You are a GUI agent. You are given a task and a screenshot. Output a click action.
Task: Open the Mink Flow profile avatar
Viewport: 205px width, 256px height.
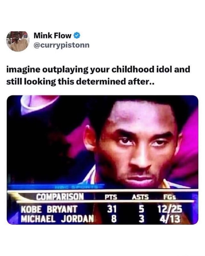click(x=18, y=41)
